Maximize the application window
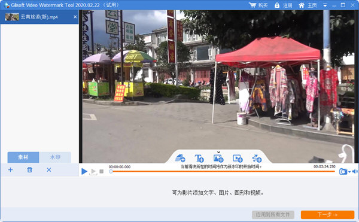 tap(343, 5)
